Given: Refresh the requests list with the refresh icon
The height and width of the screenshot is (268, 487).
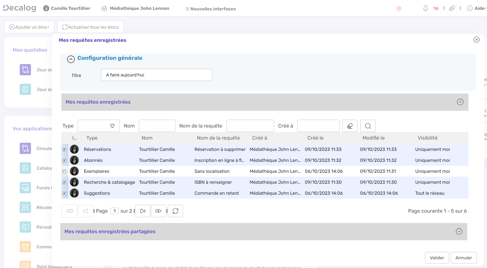Looking at the screenshot, I should click(175, 211).
